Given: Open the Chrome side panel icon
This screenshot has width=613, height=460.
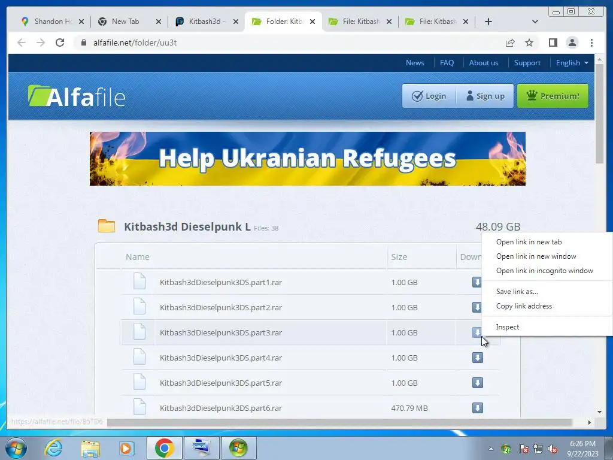Looking at the screenshot, I should 553,43.
